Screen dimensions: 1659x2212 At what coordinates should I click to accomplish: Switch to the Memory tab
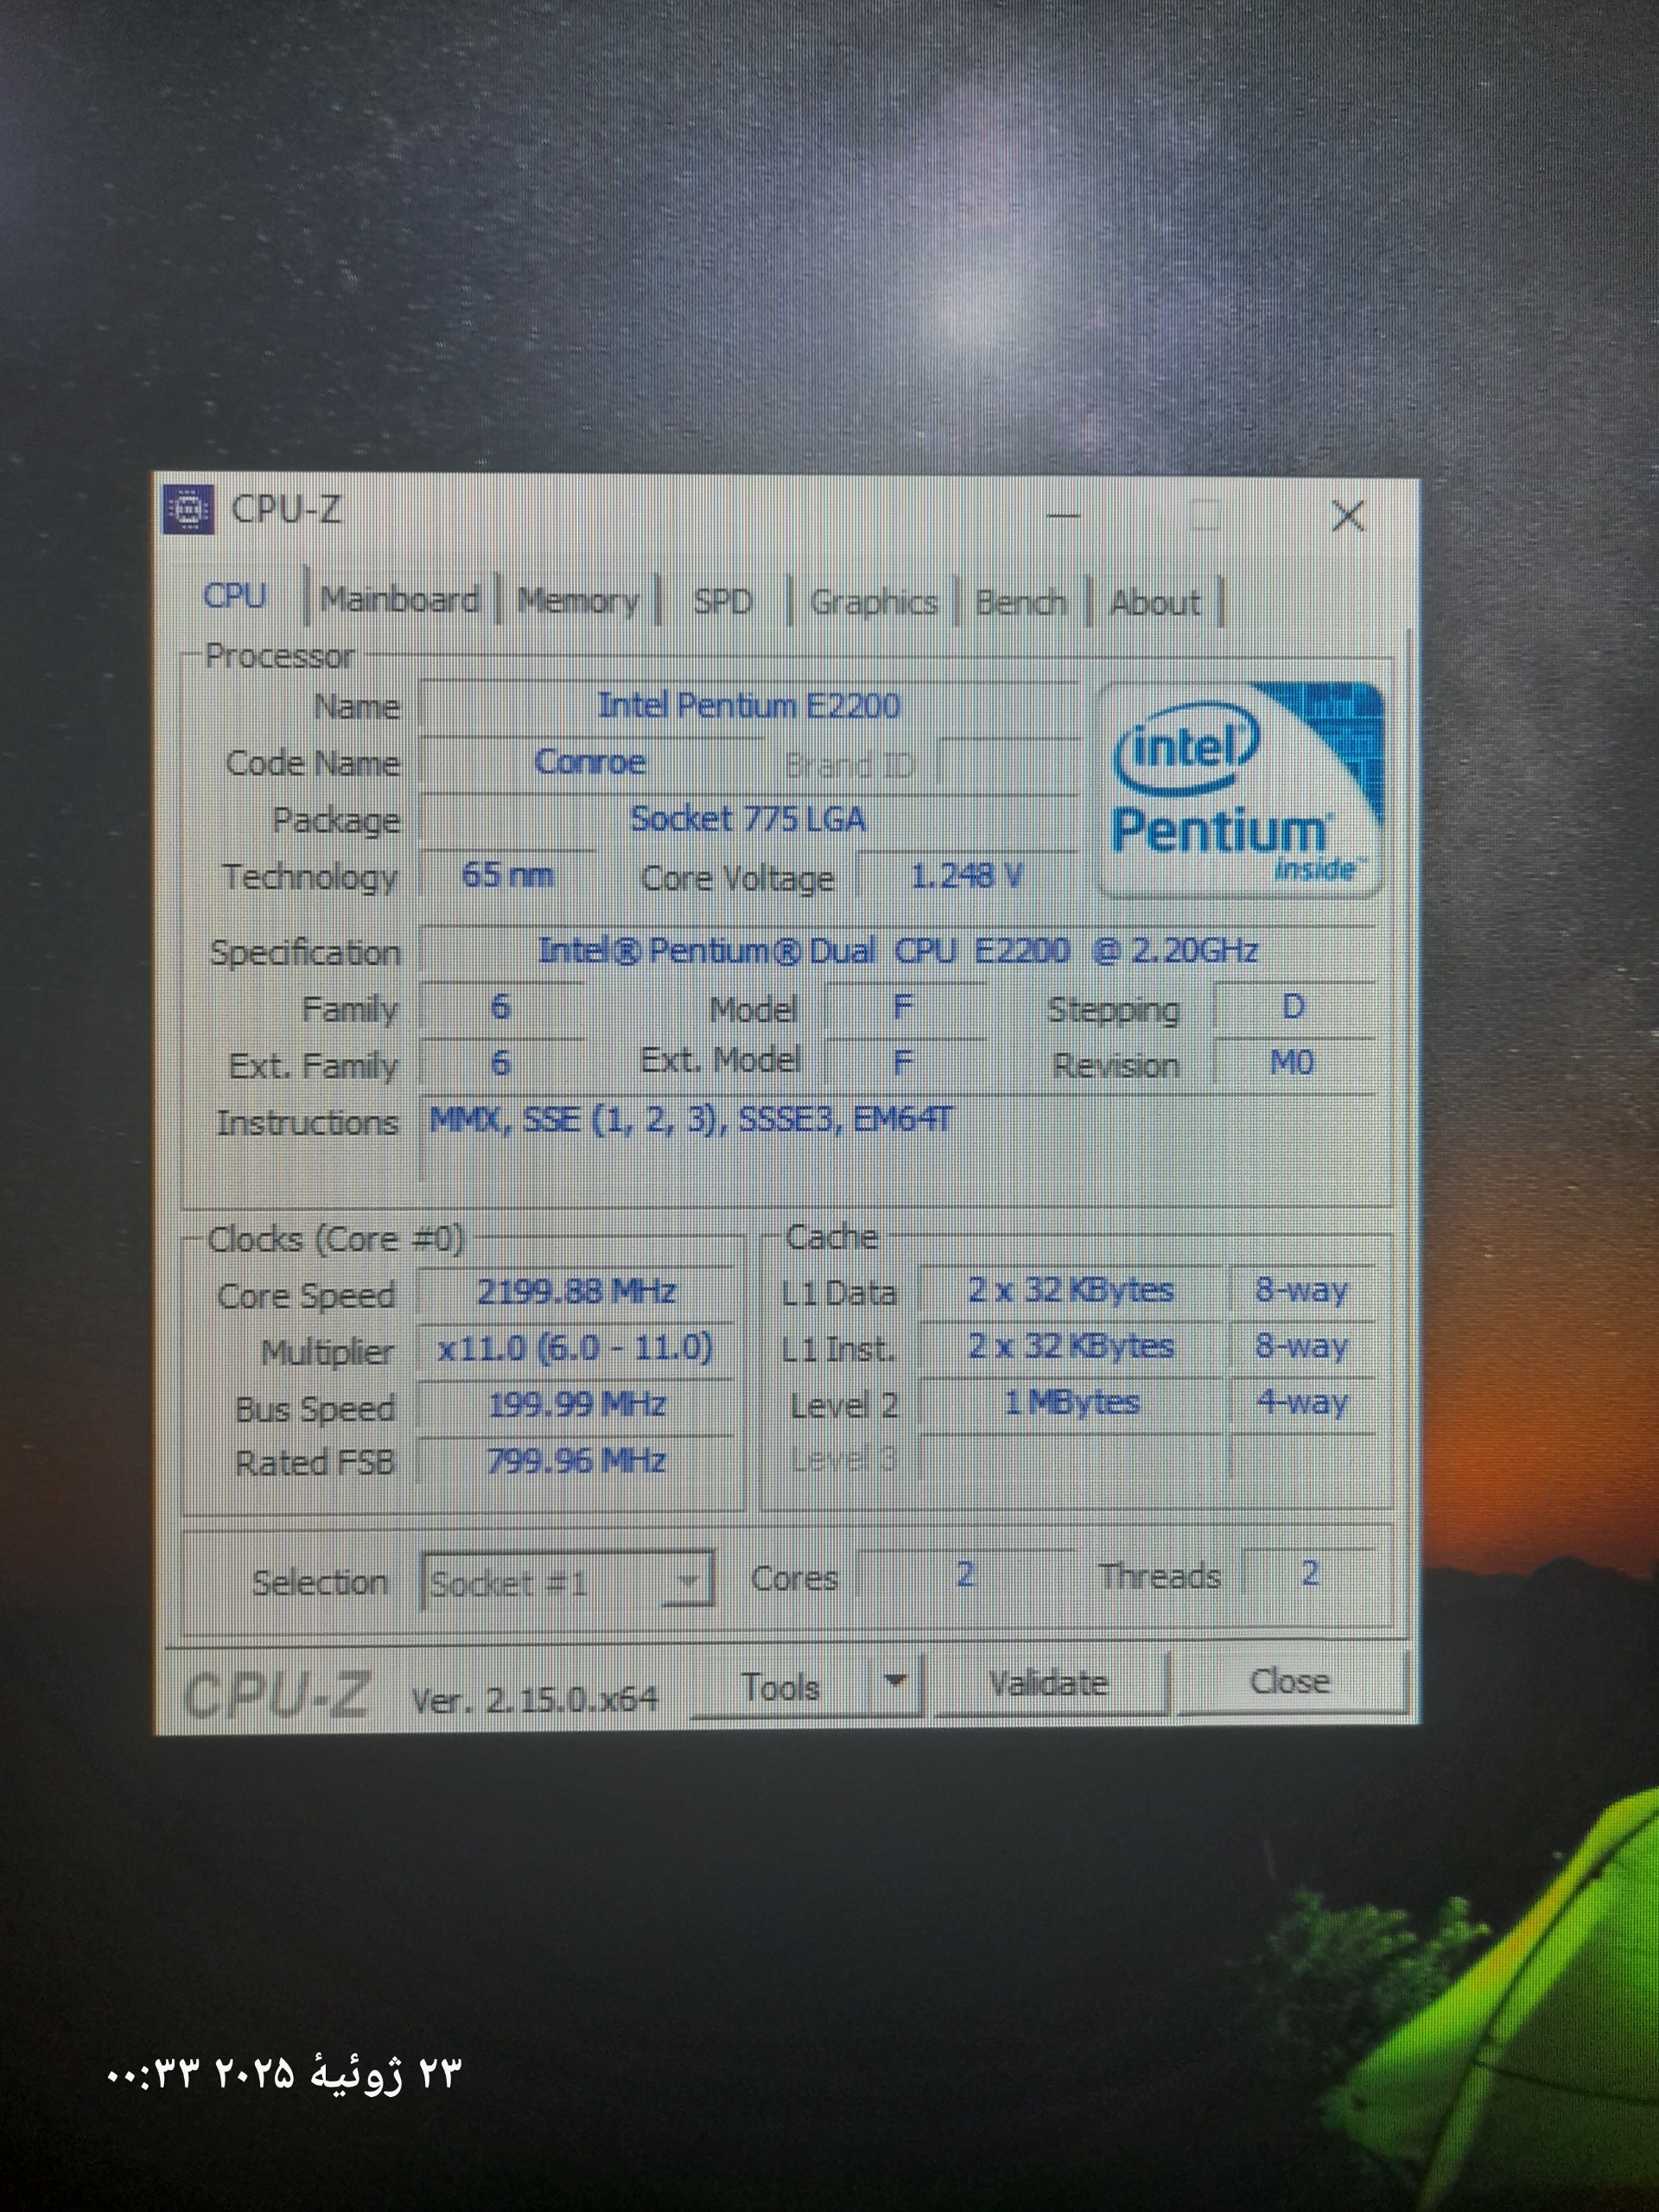(x=577, y=602)
